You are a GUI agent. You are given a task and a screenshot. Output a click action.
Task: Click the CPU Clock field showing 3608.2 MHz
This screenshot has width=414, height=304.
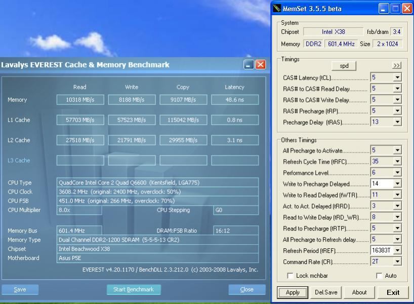tap(157, 192)
